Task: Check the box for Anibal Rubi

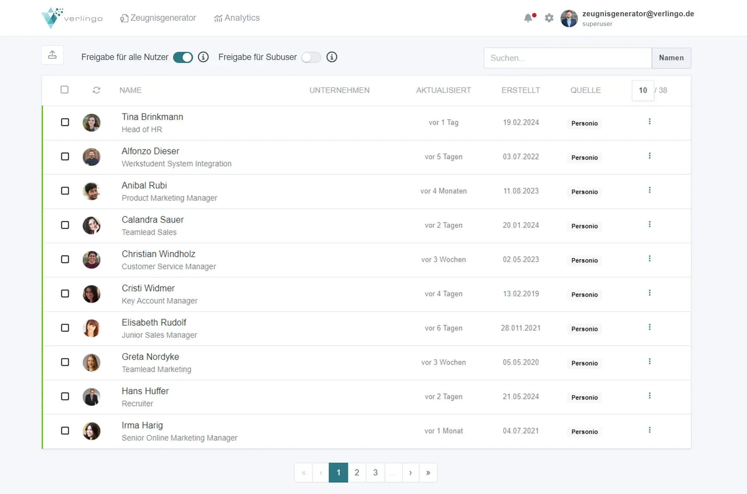Action: click(65, 191)
